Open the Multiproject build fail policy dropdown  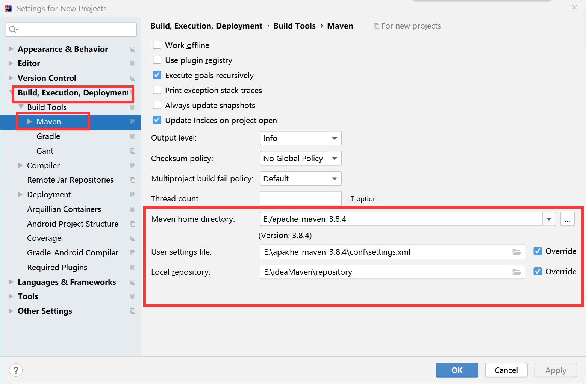click(x=301, y=179)
